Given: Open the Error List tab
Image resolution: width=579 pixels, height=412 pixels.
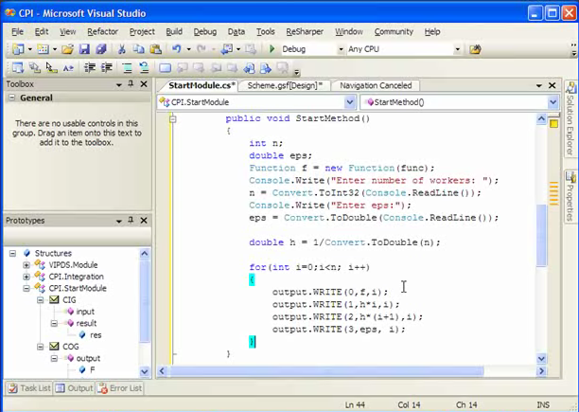Looking at the screenshot, I should click(122, 387).
